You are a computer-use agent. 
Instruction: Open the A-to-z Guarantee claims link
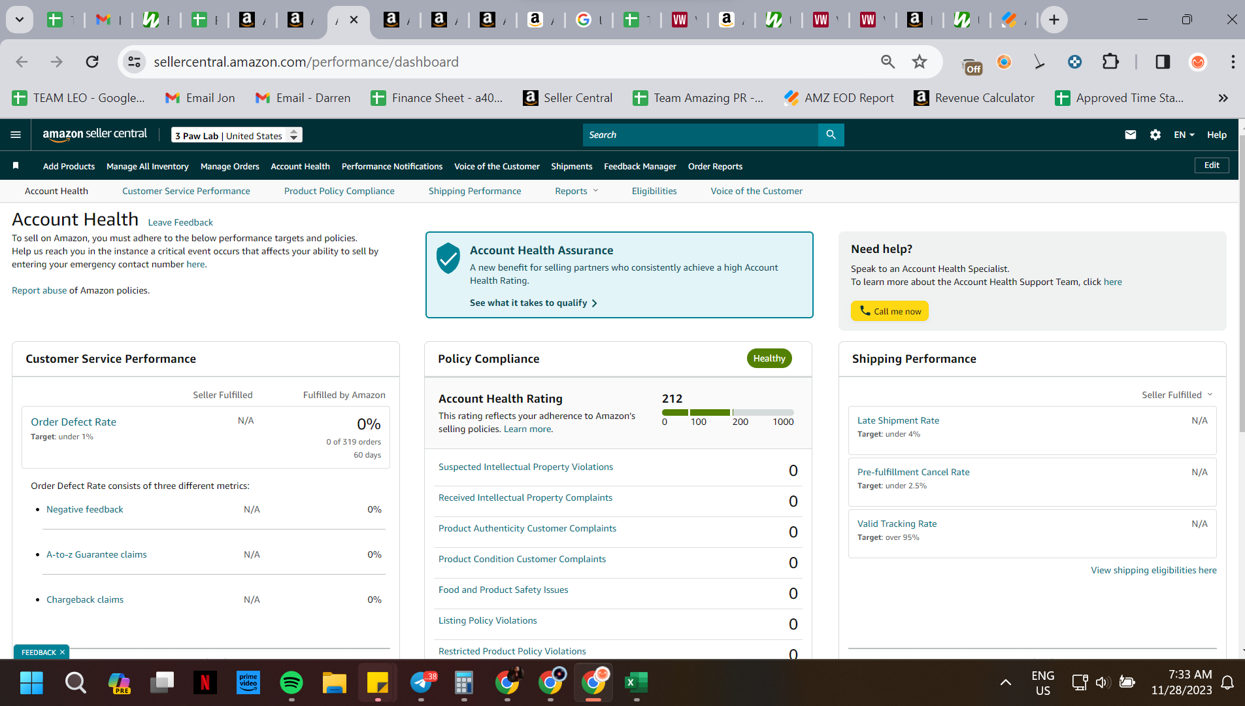pyautogui.click(x=97, y=554)
